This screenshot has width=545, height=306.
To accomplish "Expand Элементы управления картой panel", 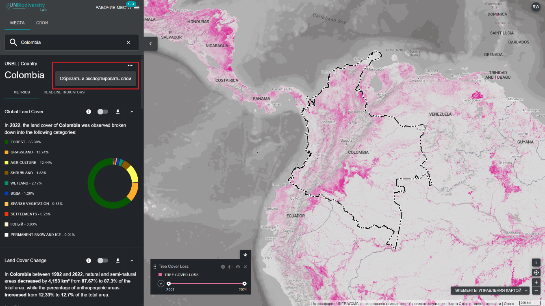I will pyautogui.click(x=491, y=290).
